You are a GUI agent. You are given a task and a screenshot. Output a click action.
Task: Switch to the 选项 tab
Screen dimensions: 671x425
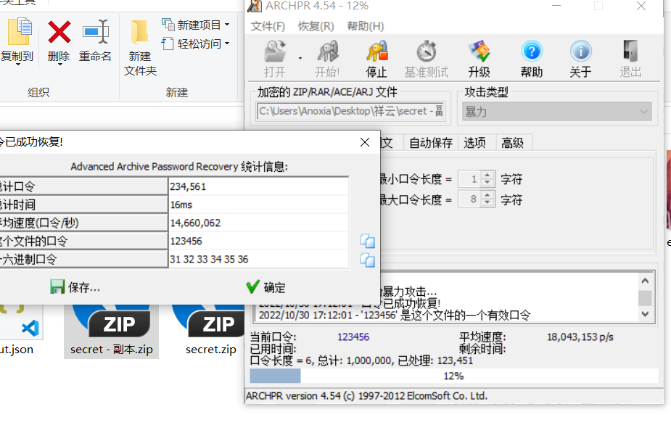(474, 143)
